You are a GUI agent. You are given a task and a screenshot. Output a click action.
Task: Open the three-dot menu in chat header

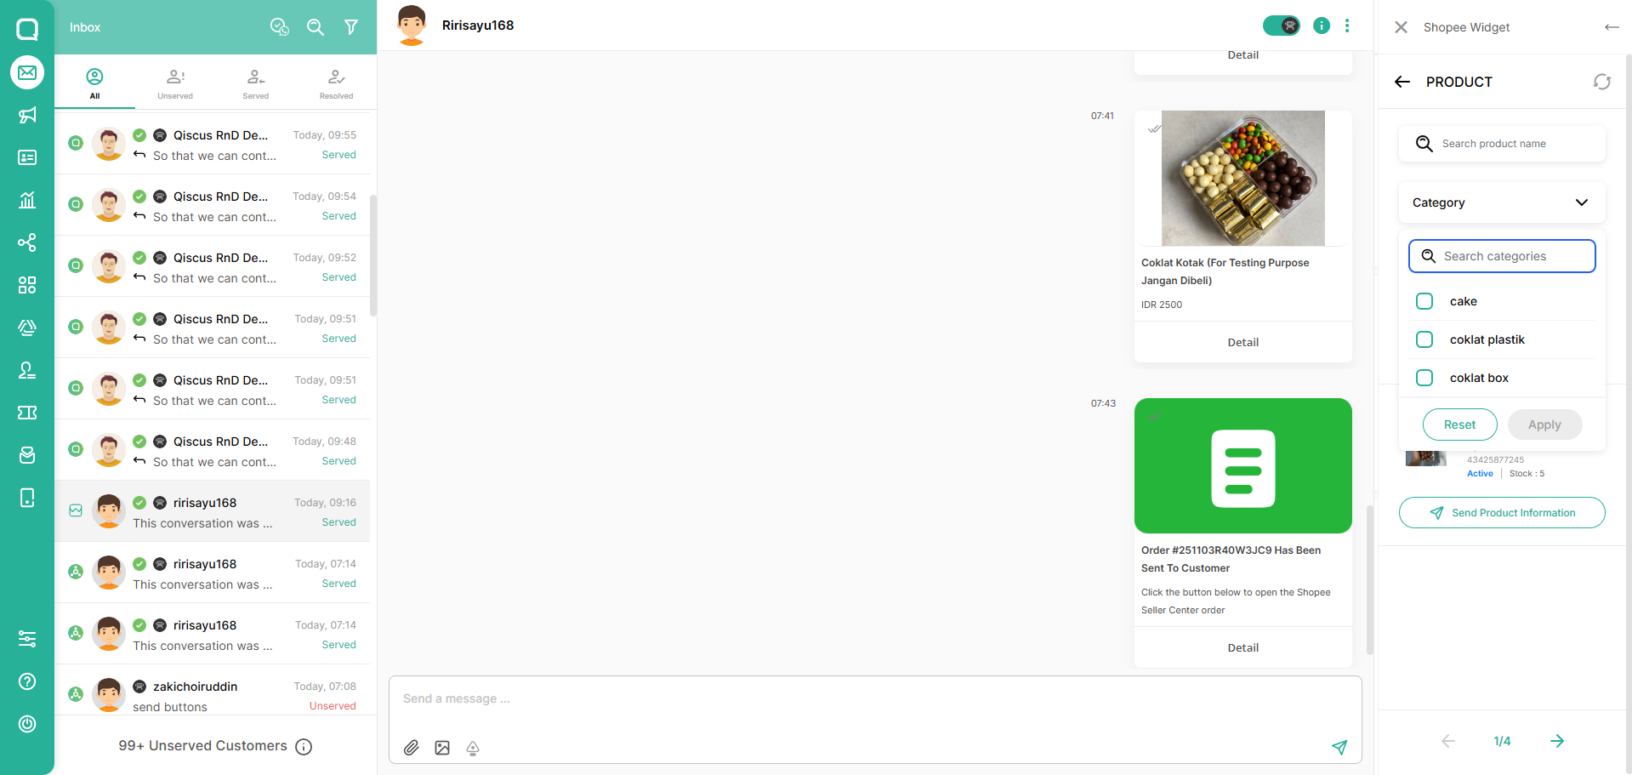tap(1347, 26)
